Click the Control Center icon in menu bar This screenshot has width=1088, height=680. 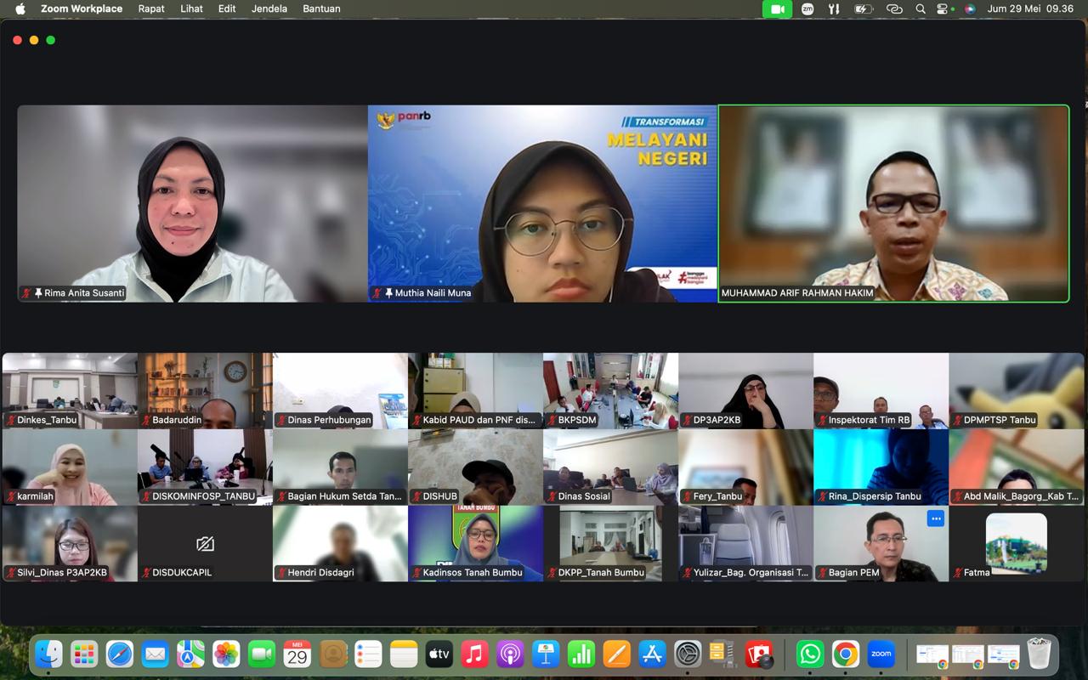(x=943, y=9)
